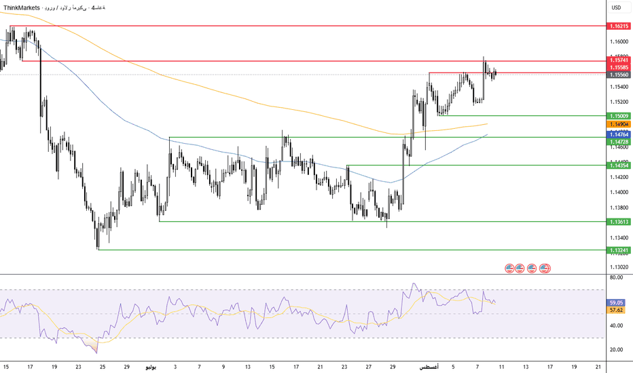Click the date 11 on the time axis

tap(502, 367)
